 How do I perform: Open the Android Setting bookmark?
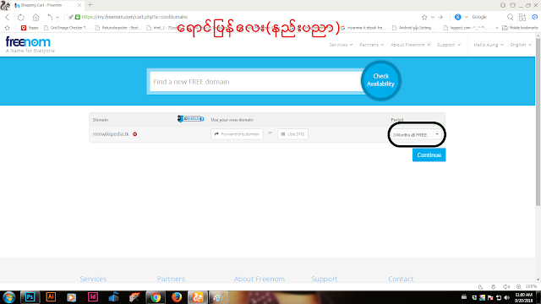coord(414,28)
